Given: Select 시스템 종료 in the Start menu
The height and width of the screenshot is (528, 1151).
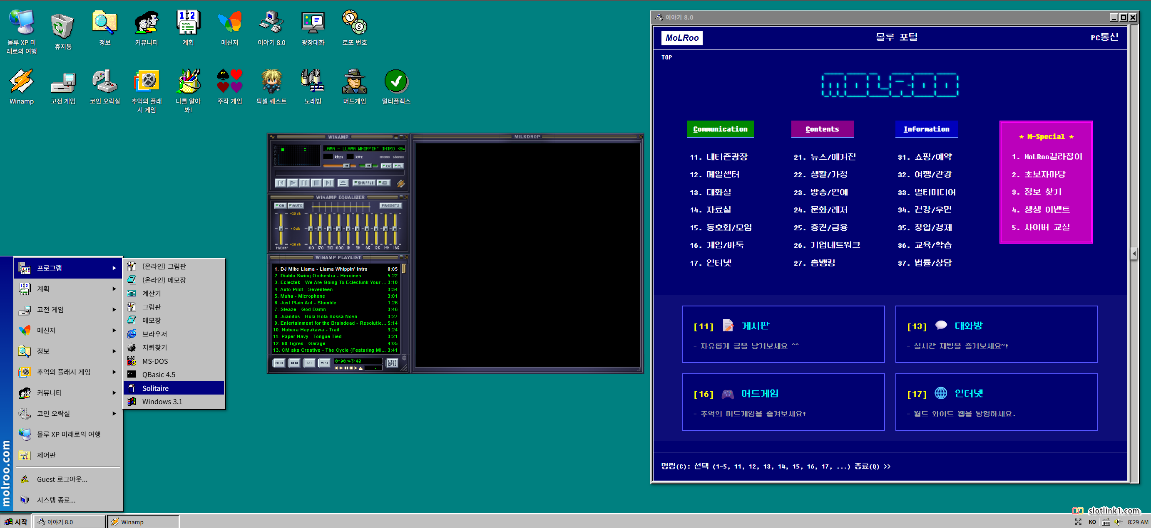Looking at the screenshot, I should pos(68,500).
